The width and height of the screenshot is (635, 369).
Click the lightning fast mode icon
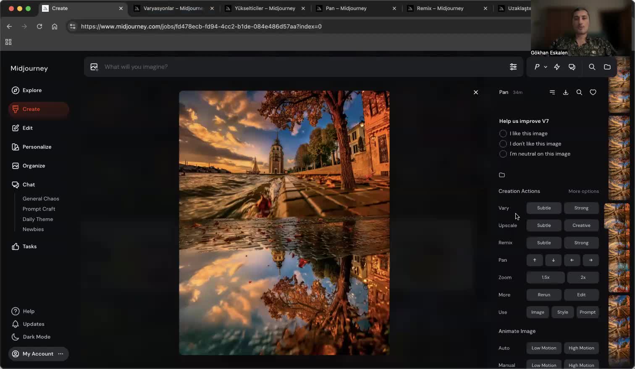(557, 67)
